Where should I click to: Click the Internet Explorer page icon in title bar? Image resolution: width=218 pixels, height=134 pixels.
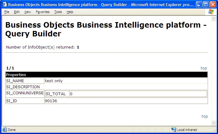click(x=5, y=5)
